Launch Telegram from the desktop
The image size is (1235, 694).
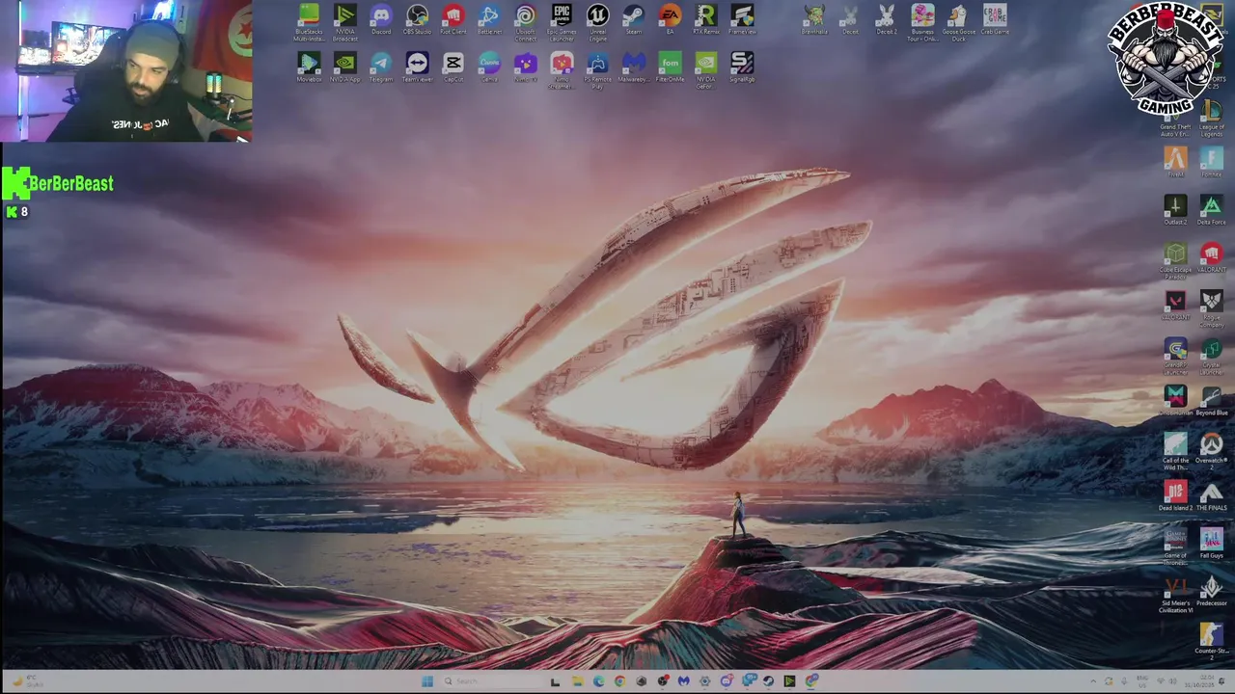tap(381, 67)
